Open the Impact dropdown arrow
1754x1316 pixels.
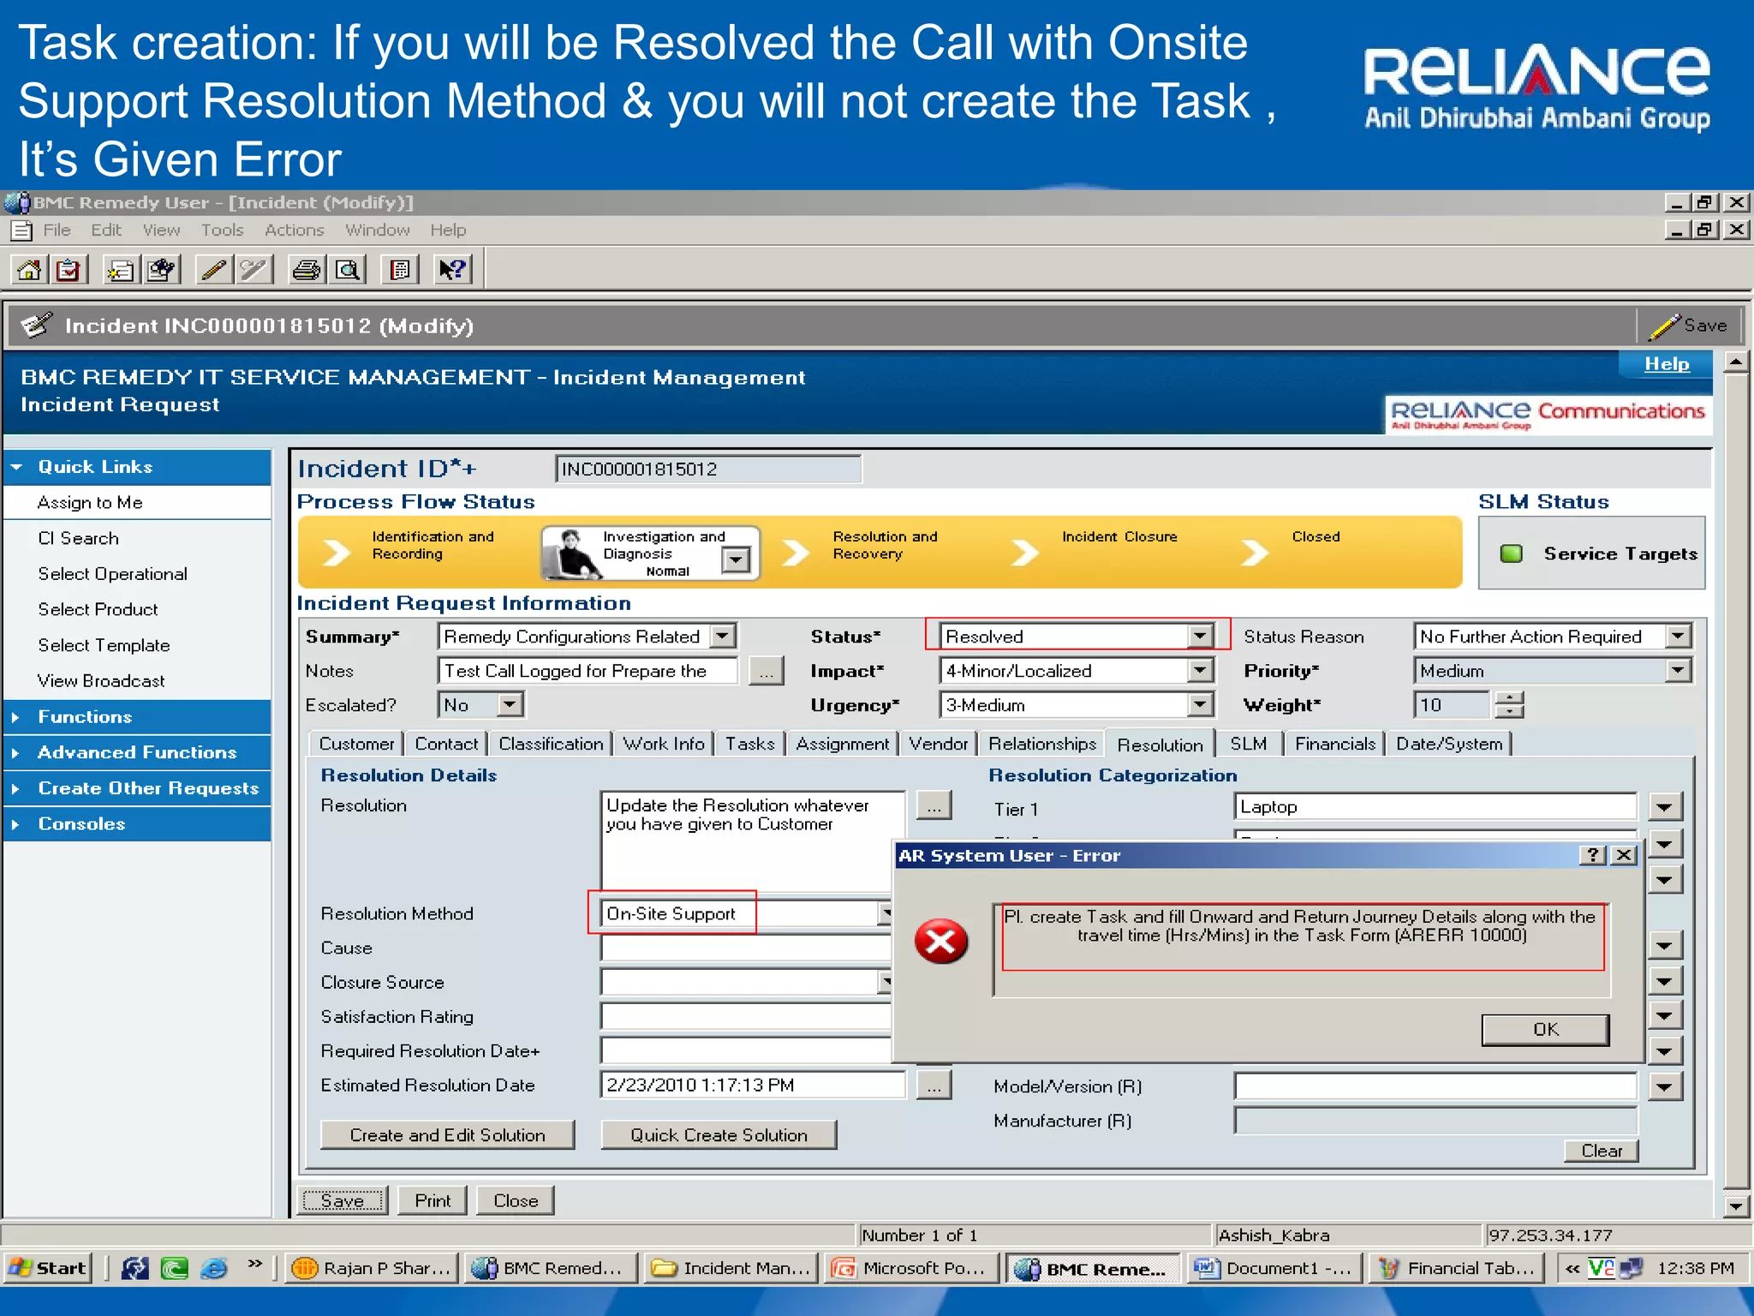(1201, 671)
